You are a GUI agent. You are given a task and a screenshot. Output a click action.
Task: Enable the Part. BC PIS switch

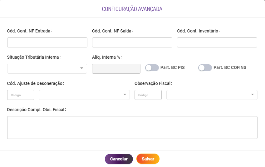(152, 67)
